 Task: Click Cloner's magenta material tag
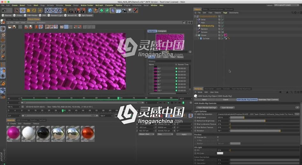point(225,35)
